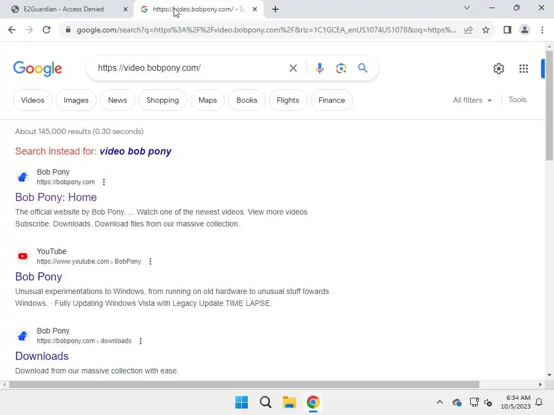Open the Bob Pony YouTube channel result
Image resolution: width=554 pixels, height=415 pixels.
[38, 277]
